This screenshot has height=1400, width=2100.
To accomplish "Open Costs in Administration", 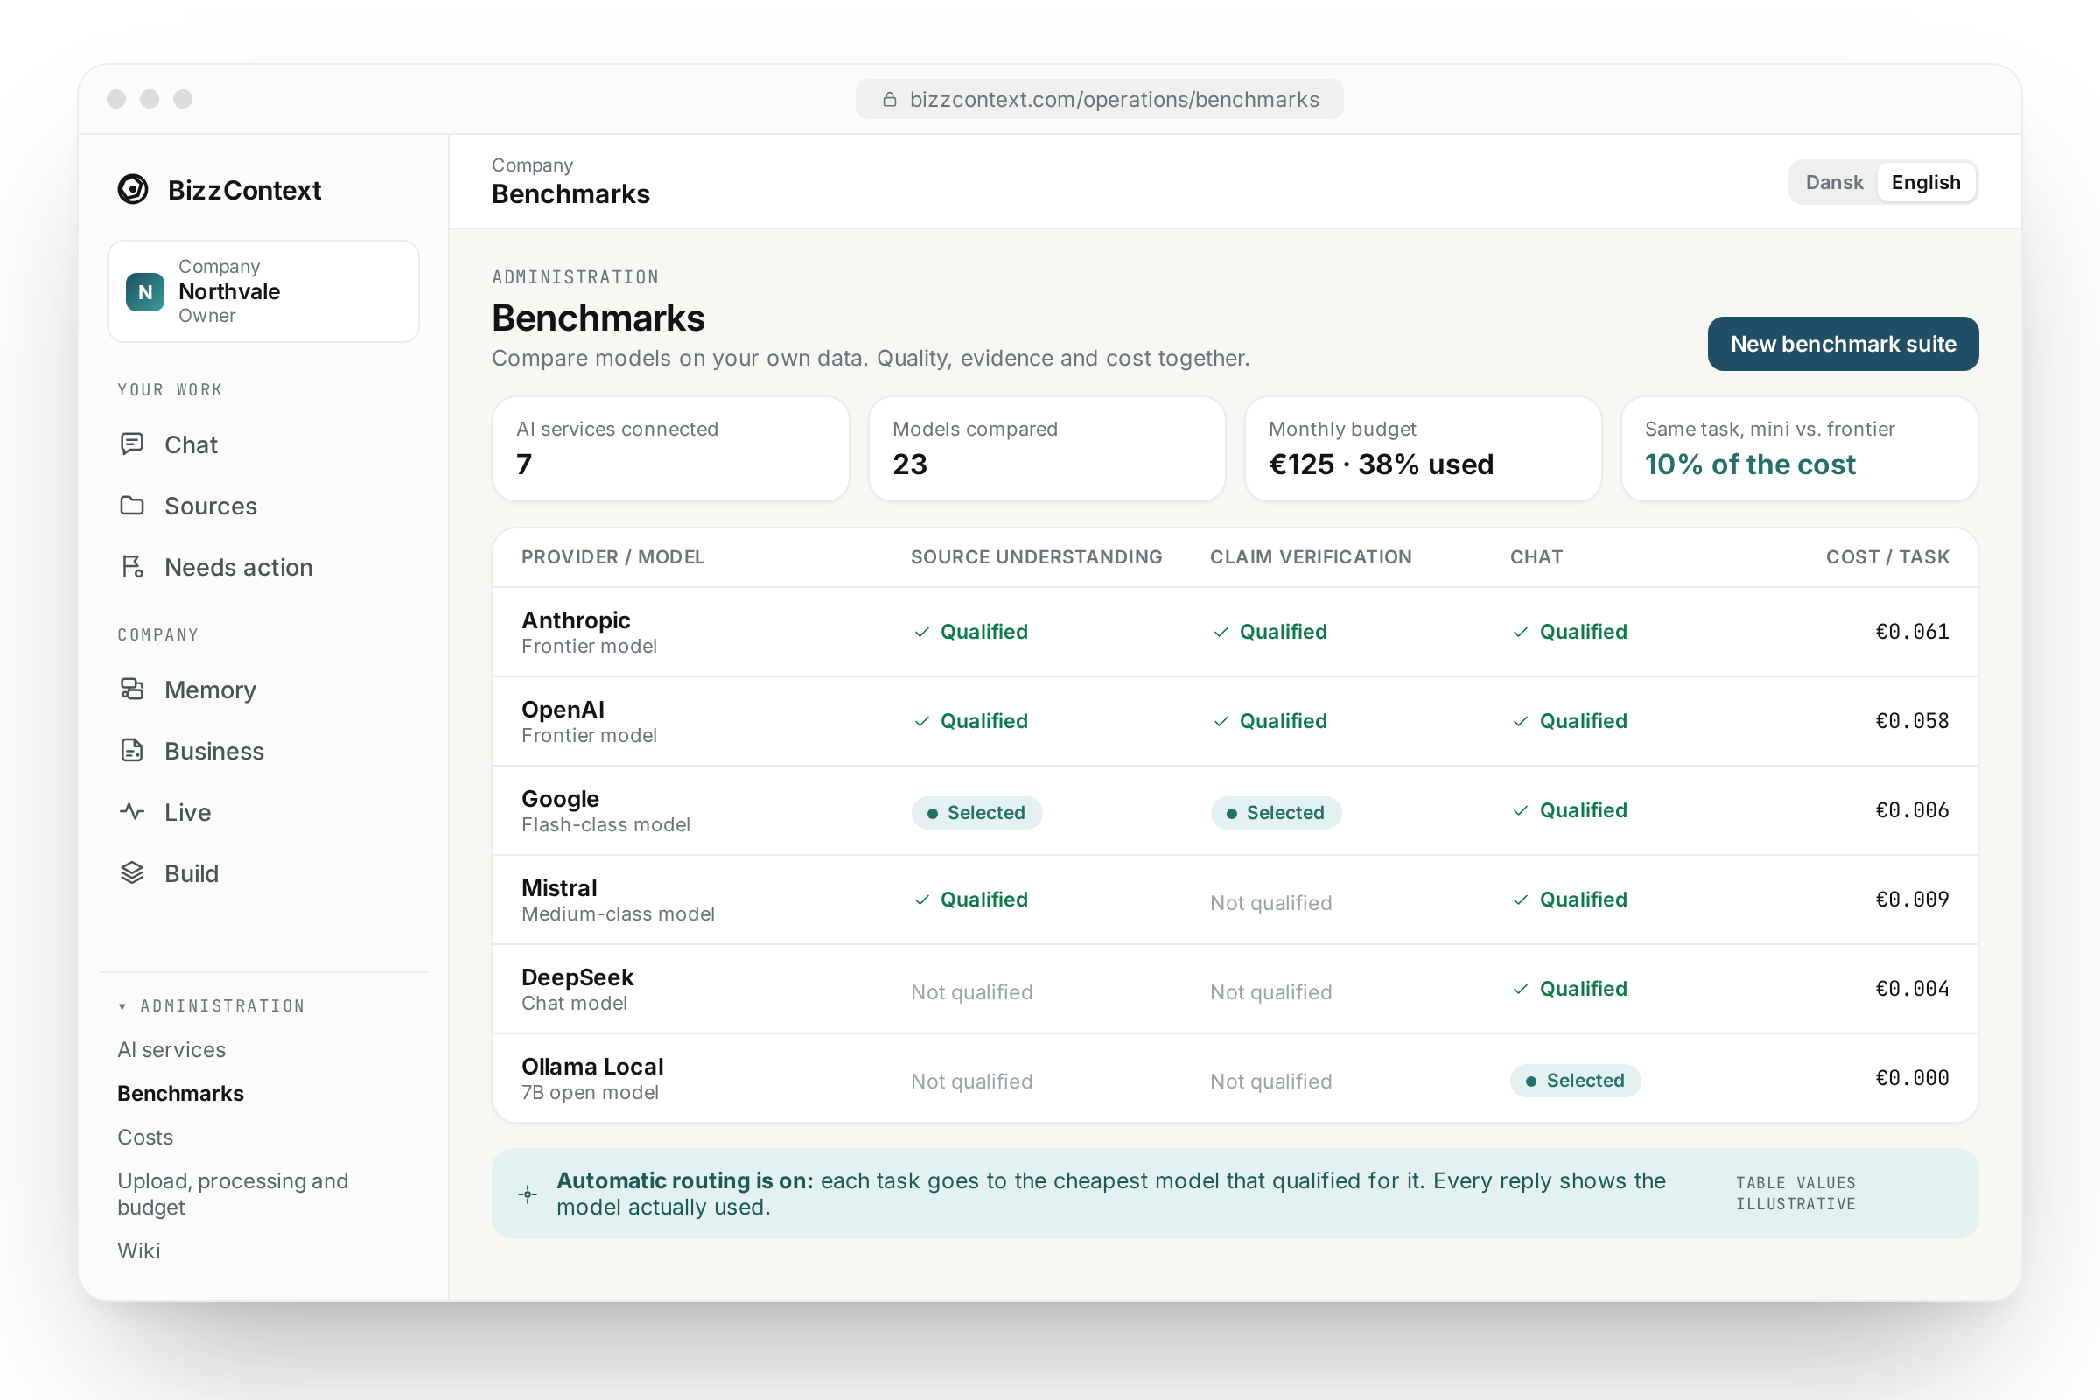I will 145,1137.
